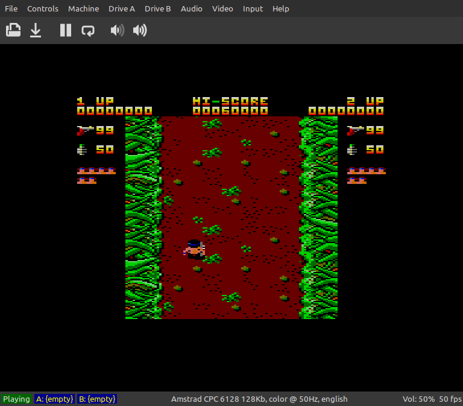463x406 pixels.
Task: Open the Controls menu
Action: click(x=43, y=9)
